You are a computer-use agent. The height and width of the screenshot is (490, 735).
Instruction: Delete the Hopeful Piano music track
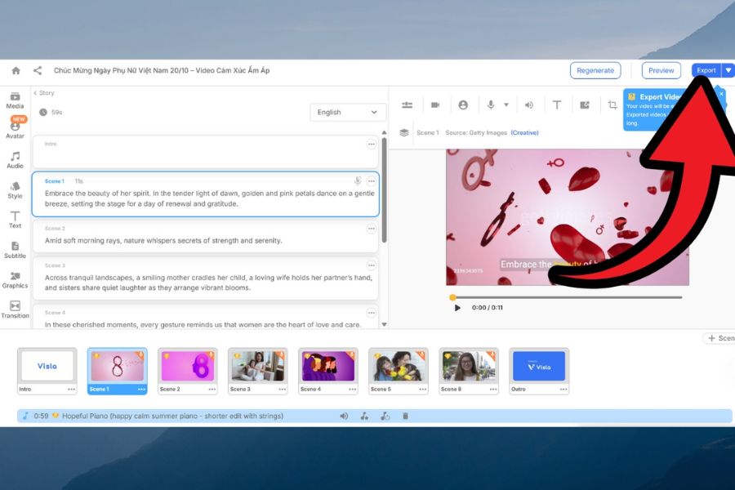[405, 416]
